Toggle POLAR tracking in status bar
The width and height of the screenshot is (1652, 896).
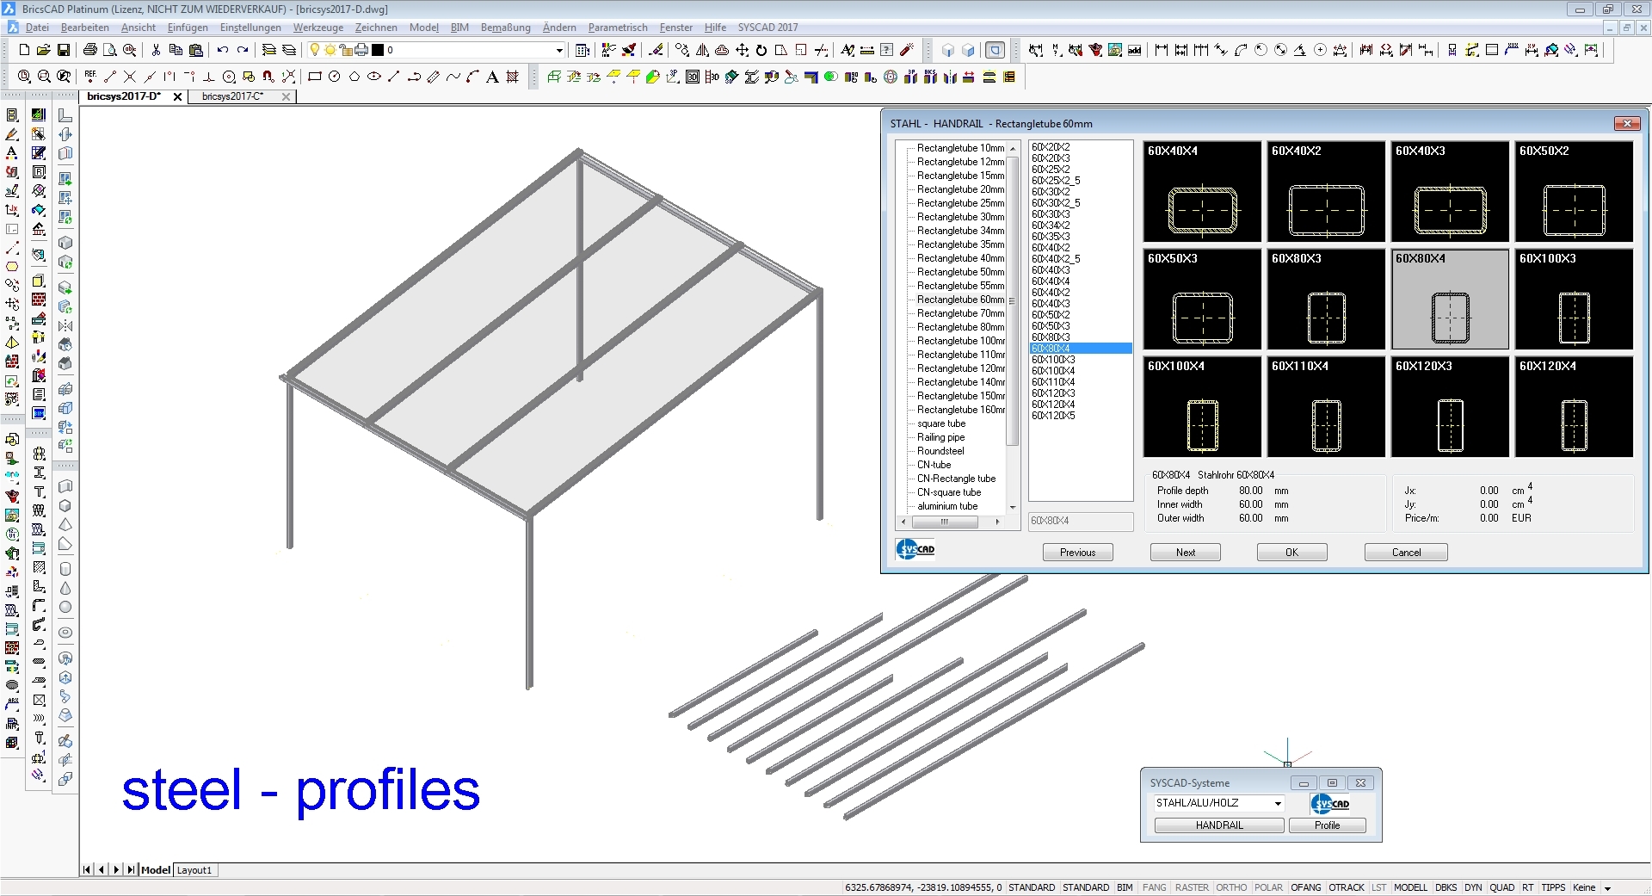click(x=1268, y=887)
